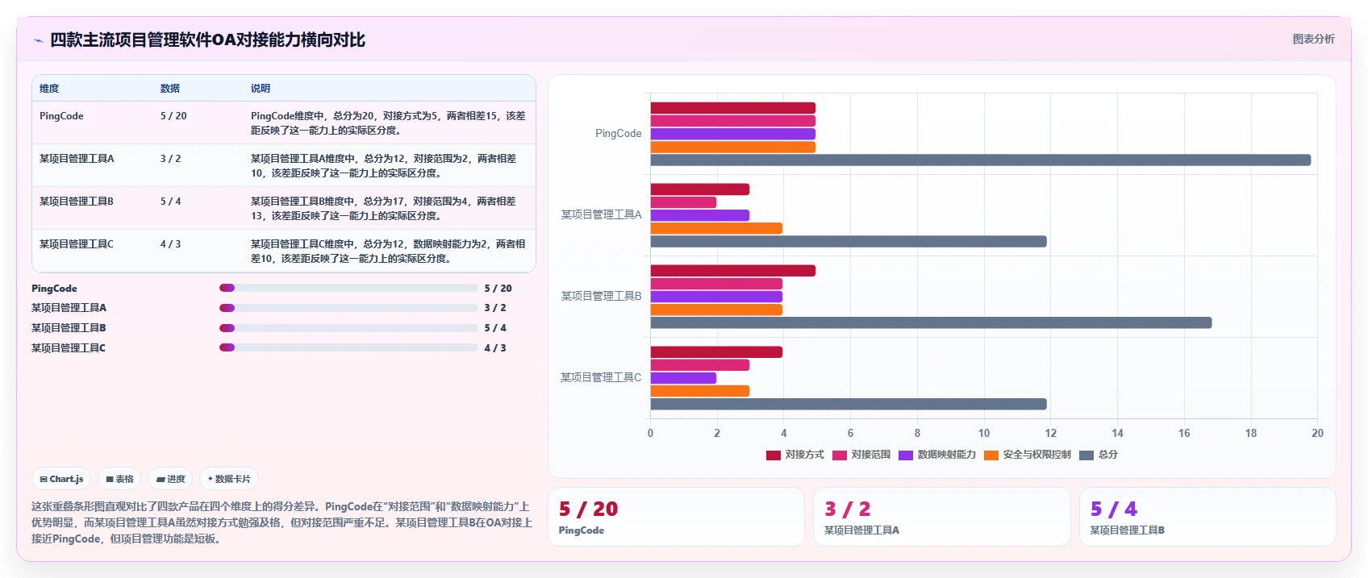Viewport: 1368px width, 578px height.
Task: Open the 某项目管理工具B 5 / 4 data card
Action: click(1207, 517)
